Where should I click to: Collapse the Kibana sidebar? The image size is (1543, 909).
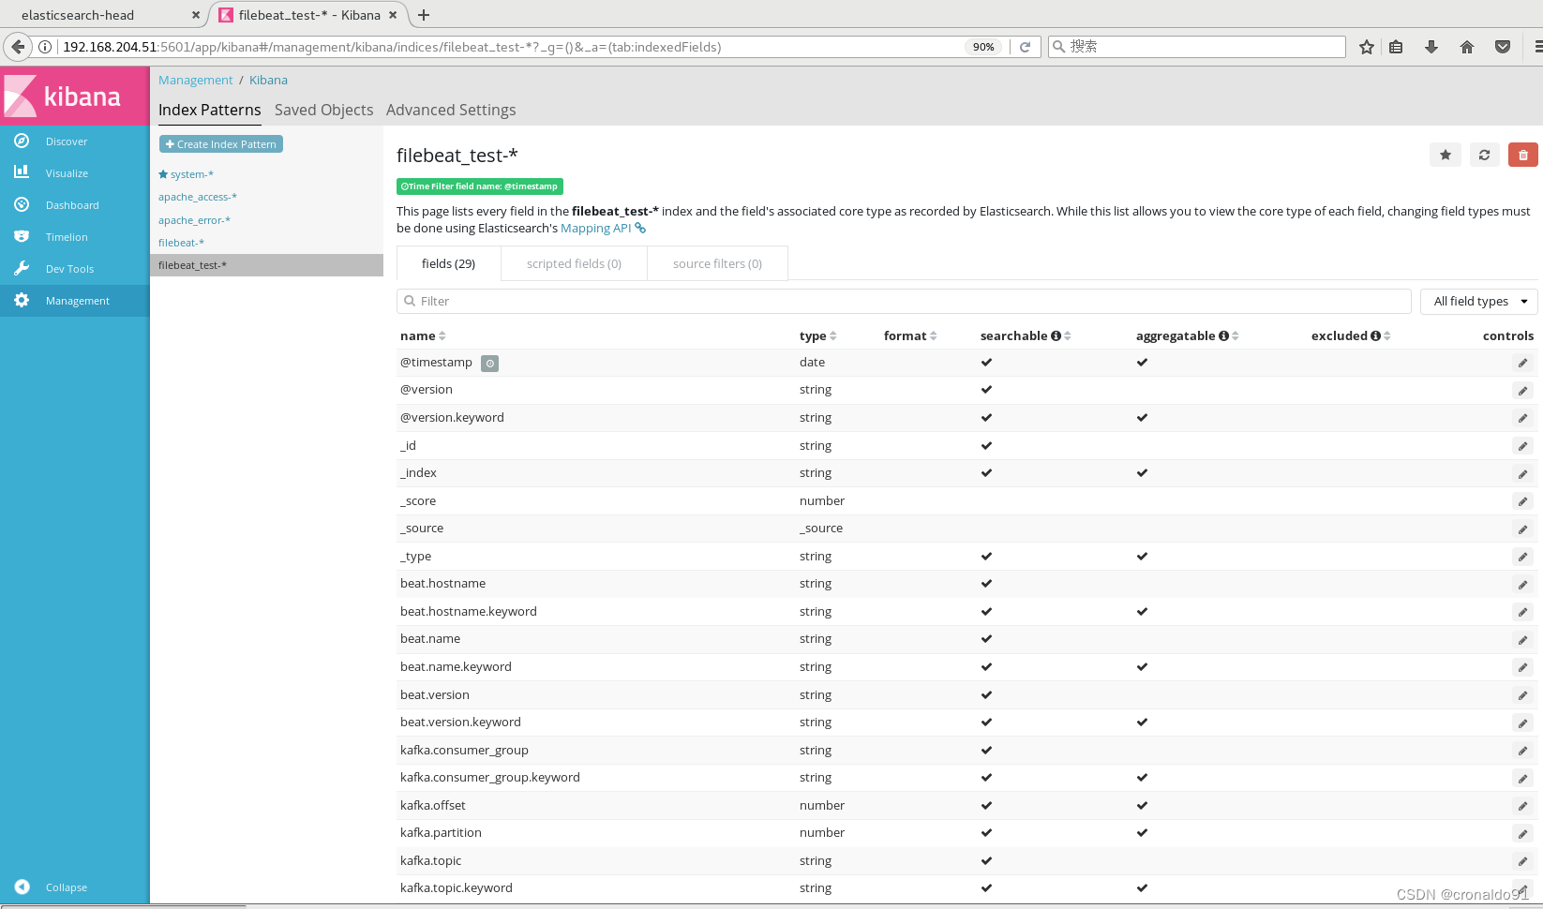(66, 887)
